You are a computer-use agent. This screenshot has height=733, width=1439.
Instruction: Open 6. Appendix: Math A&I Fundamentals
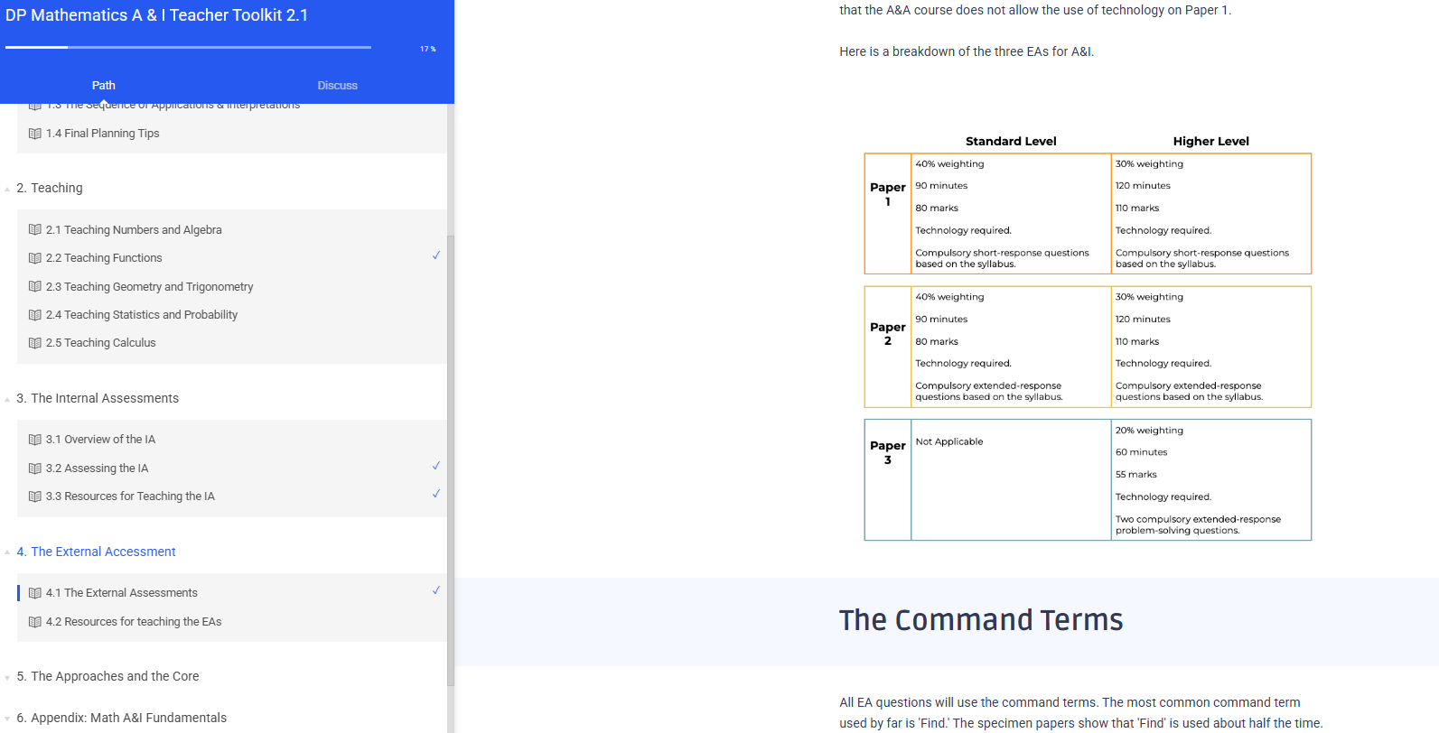tap(128, 718)
